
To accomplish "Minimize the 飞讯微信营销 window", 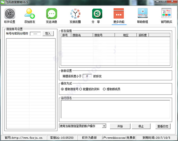I will 158,1.
